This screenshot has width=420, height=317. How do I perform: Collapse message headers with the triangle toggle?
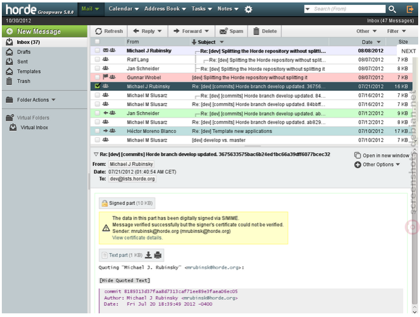tap(96, 154)
